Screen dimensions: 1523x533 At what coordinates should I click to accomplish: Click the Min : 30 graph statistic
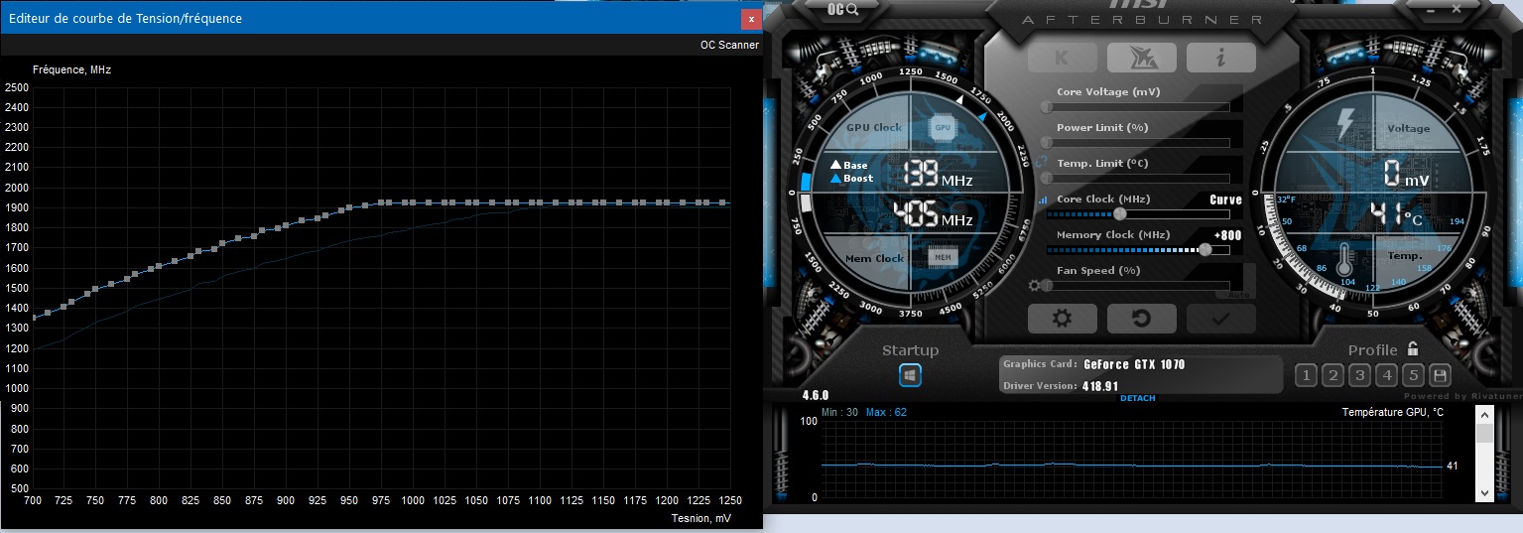click(x=841, y=412)
